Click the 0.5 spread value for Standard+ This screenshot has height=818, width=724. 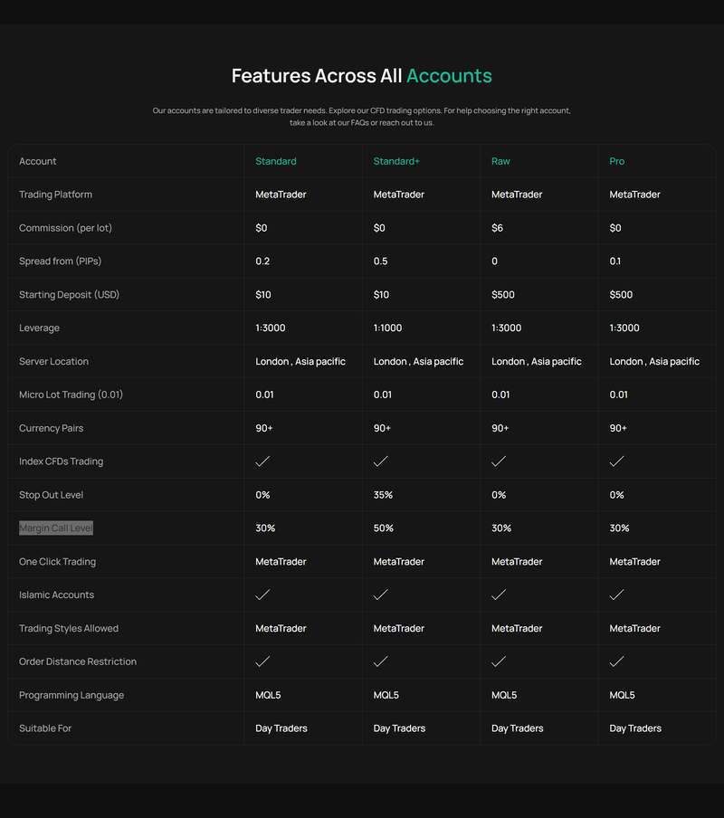pos(380,262)
